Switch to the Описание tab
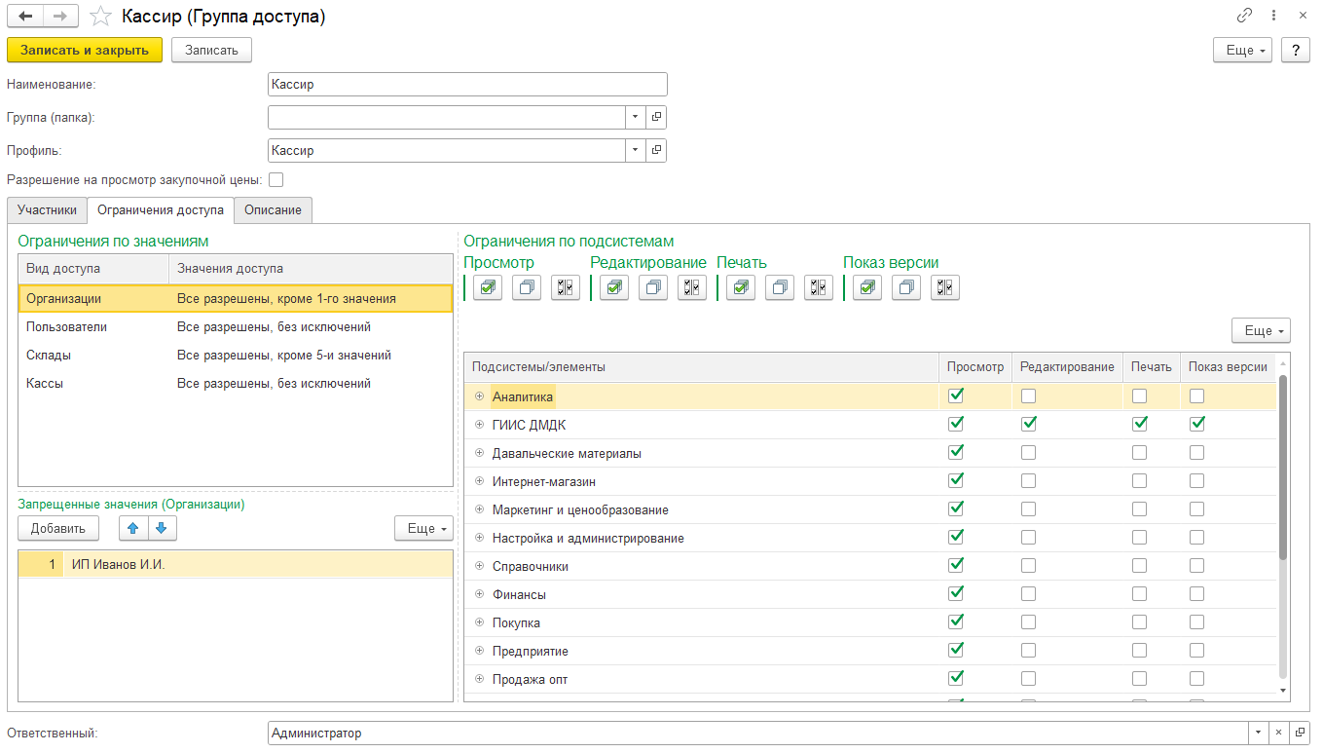The height and width of the screenshot is (753, 1323). click(274, 209)
